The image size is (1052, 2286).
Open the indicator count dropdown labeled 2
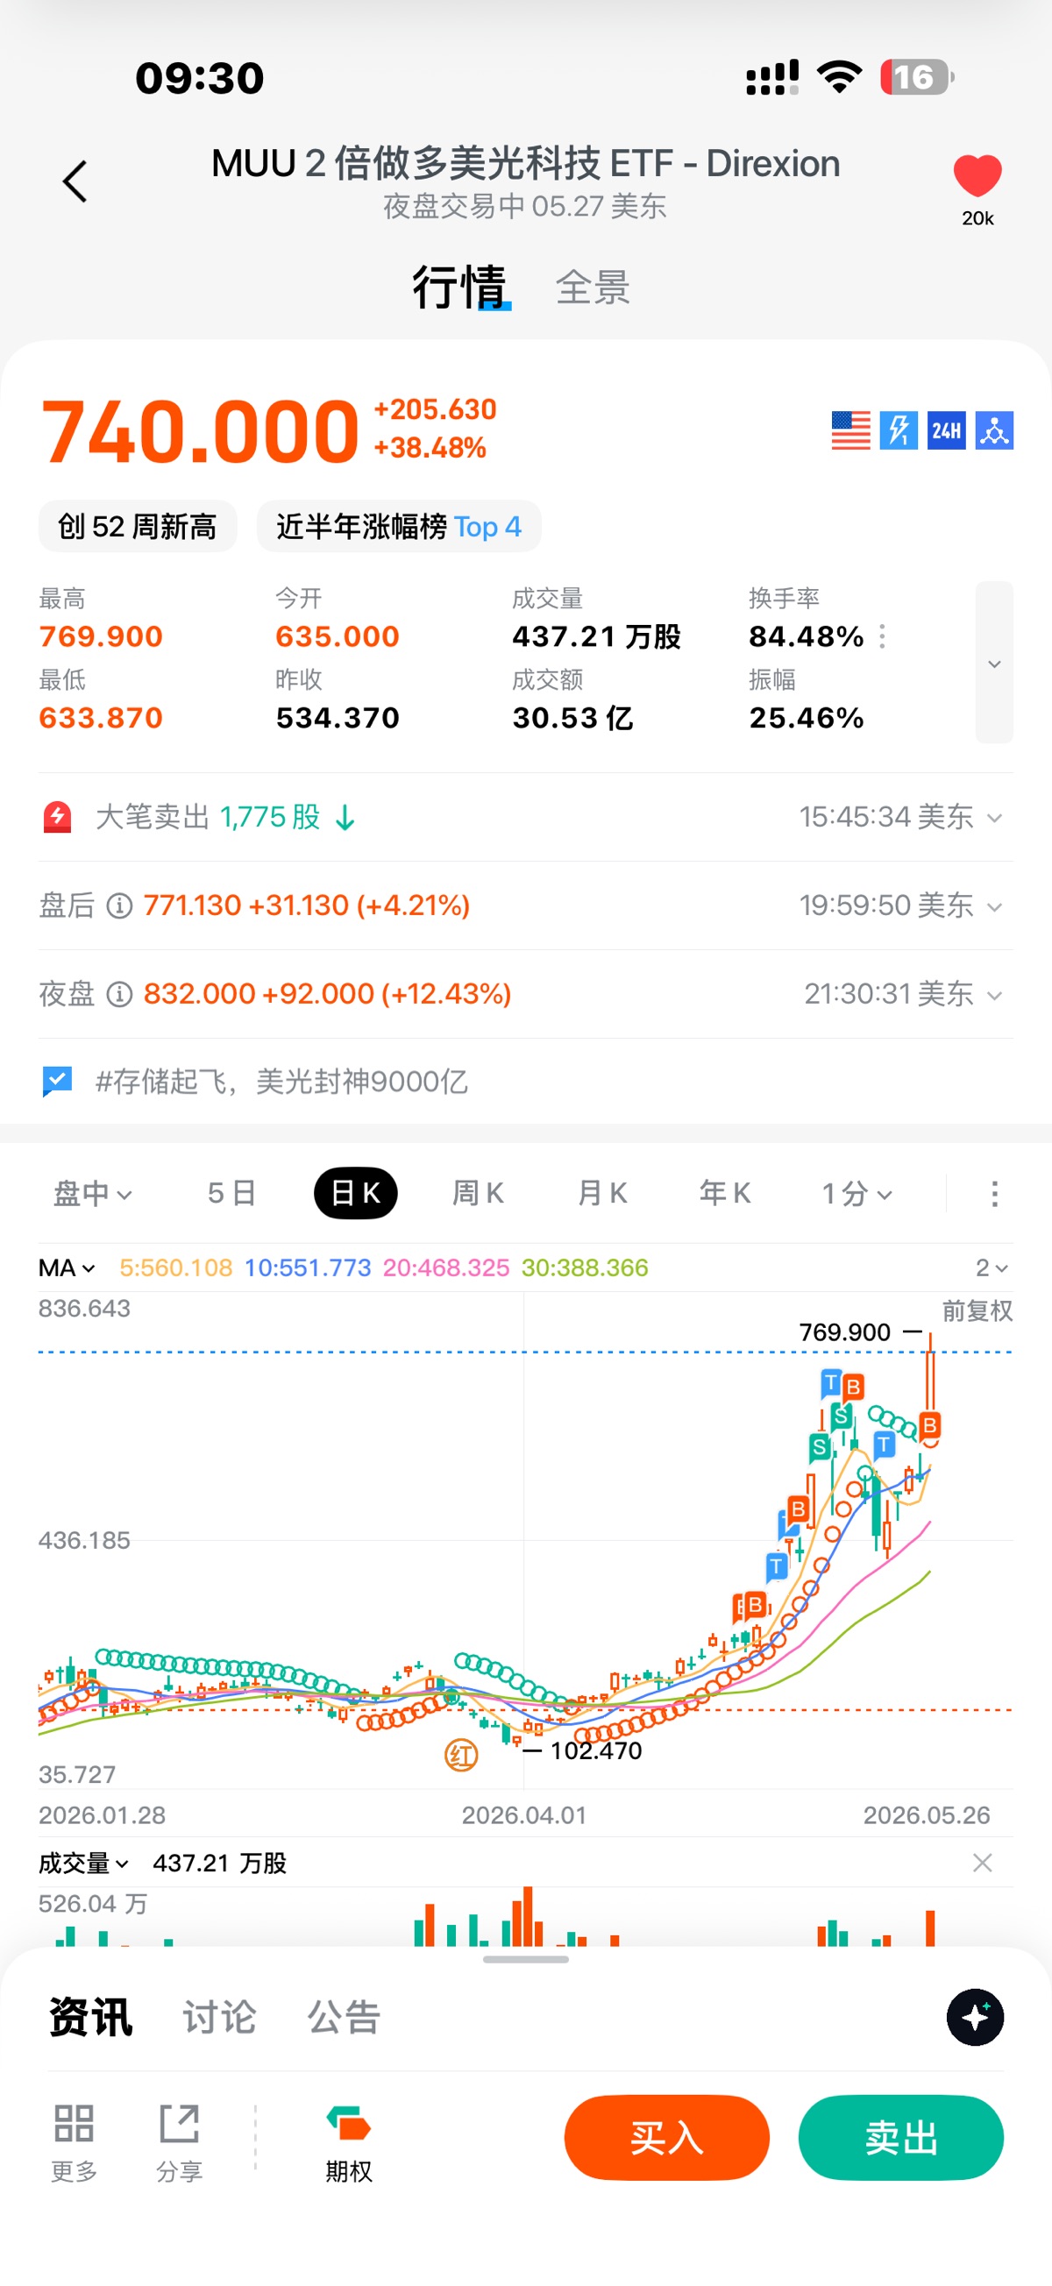point(992,1267)
